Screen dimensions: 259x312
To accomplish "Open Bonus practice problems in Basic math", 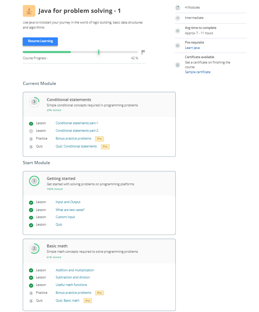I will point(73,293).
